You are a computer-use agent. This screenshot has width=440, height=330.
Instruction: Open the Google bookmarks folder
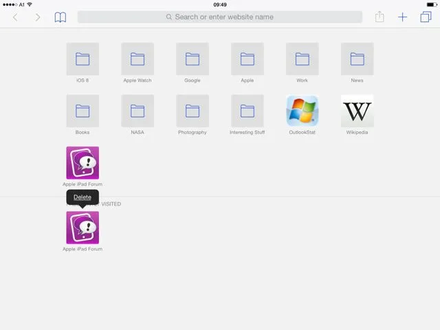point(192,59)
